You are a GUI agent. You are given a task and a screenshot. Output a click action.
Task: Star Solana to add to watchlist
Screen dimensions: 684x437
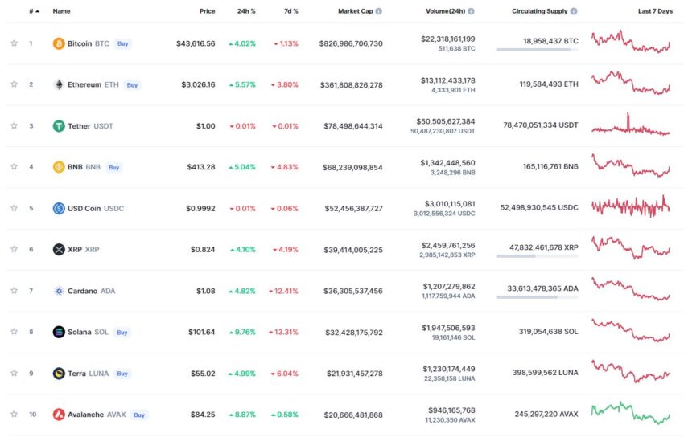tap(14, 331)
